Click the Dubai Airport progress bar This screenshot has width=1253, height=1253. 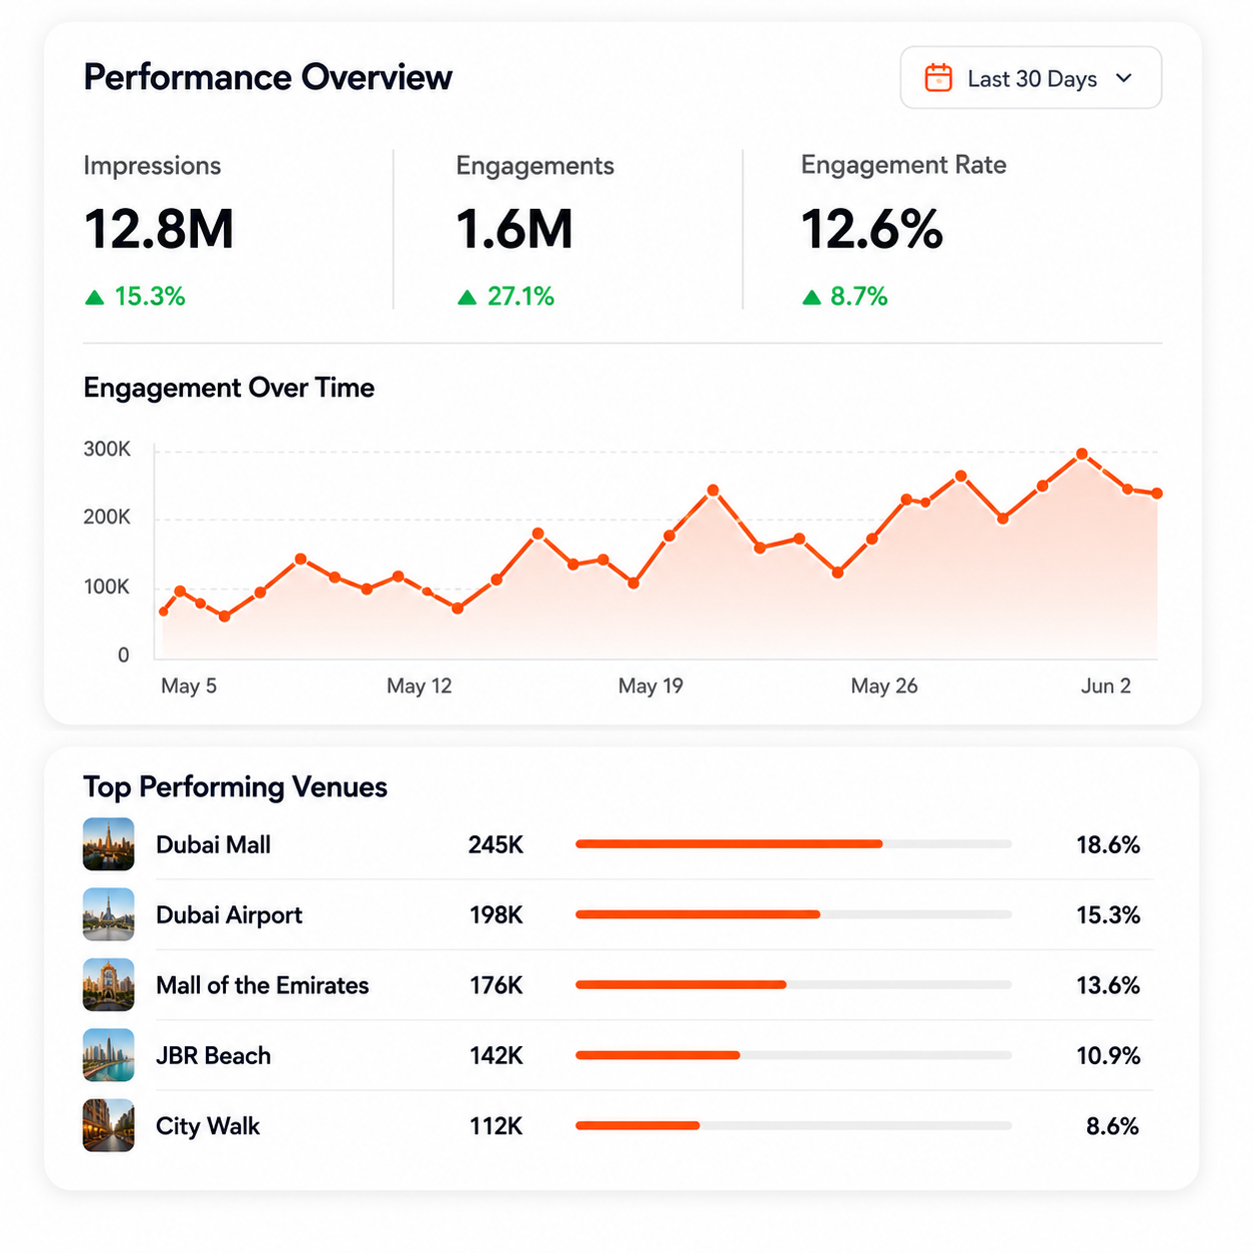(x=793, y=914)
